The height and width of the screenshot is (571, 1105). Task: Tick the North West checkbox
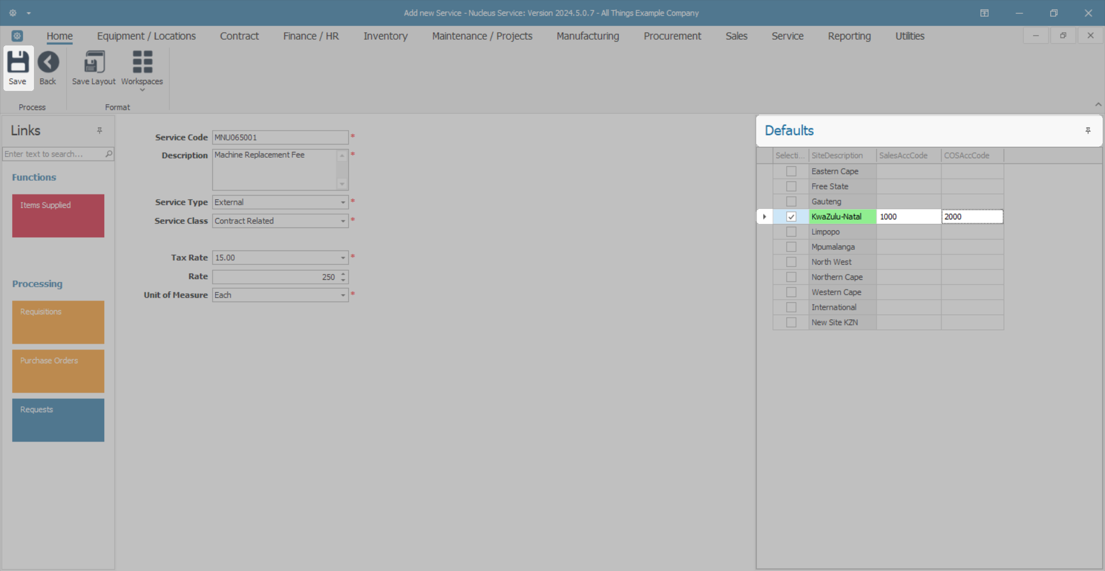tap(791, 262)
